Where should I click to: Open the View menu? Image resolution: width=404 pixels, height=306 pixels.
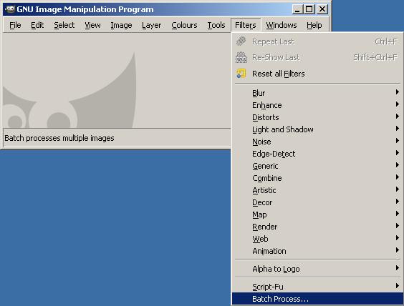pos(92,25)
